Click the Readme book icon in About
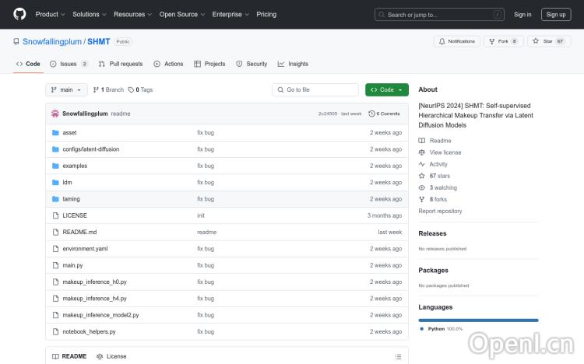This screenshot has height=364, width=584. click(x=422, y=141)
